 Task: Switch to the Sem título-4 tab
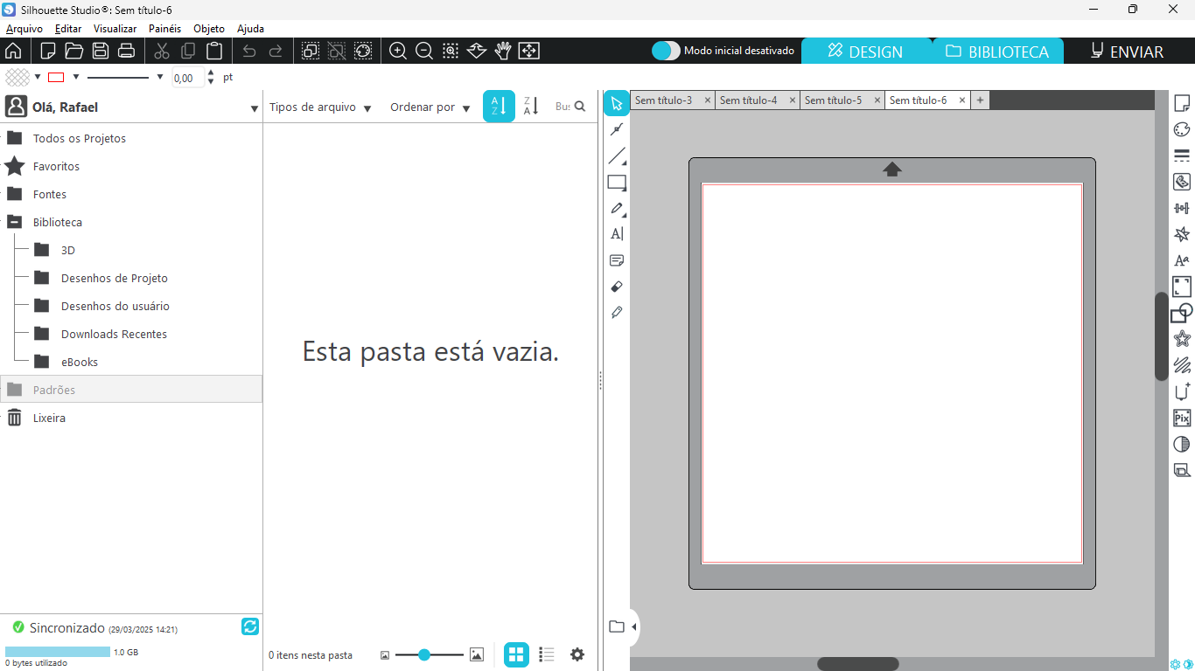coord(749,100)
